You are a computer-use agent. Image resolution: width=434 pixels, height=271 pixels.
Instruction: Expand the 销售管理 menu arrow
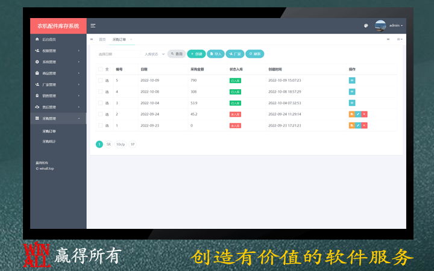79,96
